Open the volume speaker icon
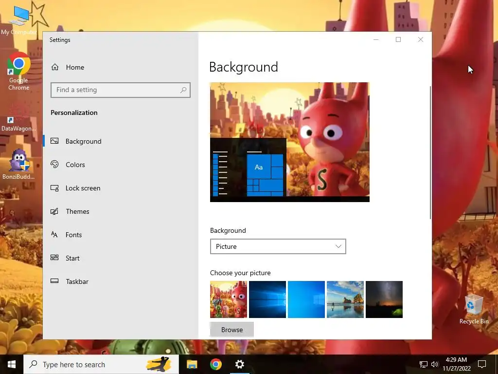Screen dimensions: 498x374 click(x=435, y=364)
